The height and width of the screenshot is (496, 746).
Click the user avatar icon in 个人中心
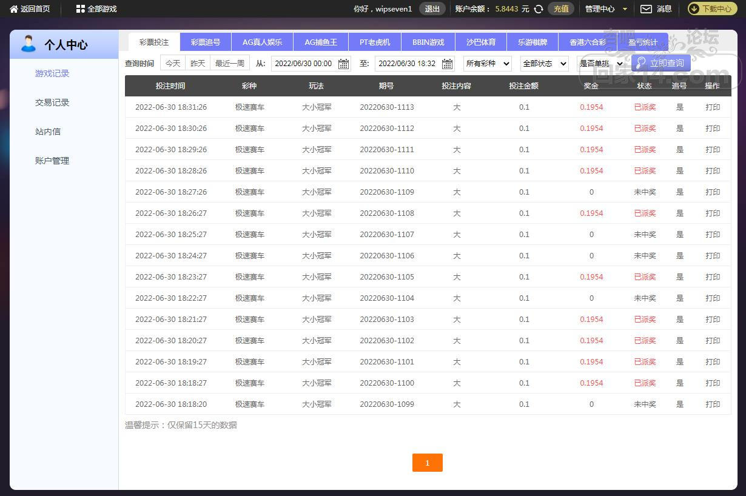[x=28, y=44]
